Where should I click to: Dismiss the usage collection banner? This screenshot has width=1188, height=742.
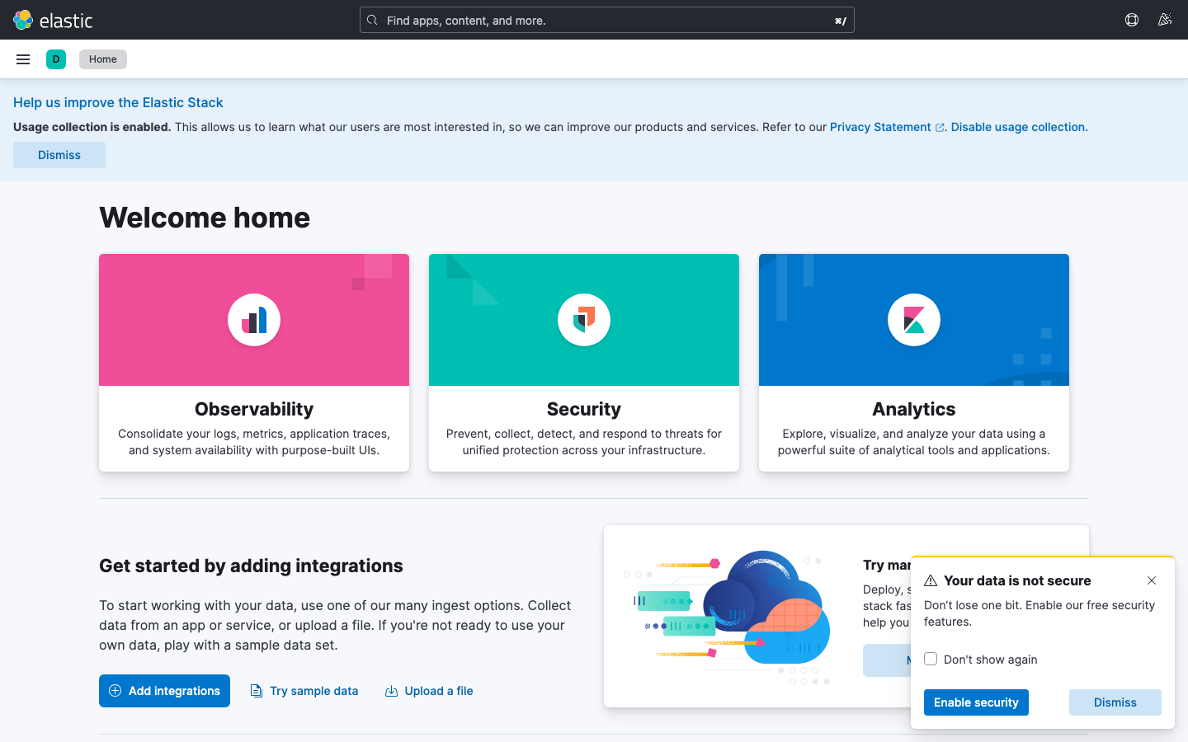(x=59, y=155)
